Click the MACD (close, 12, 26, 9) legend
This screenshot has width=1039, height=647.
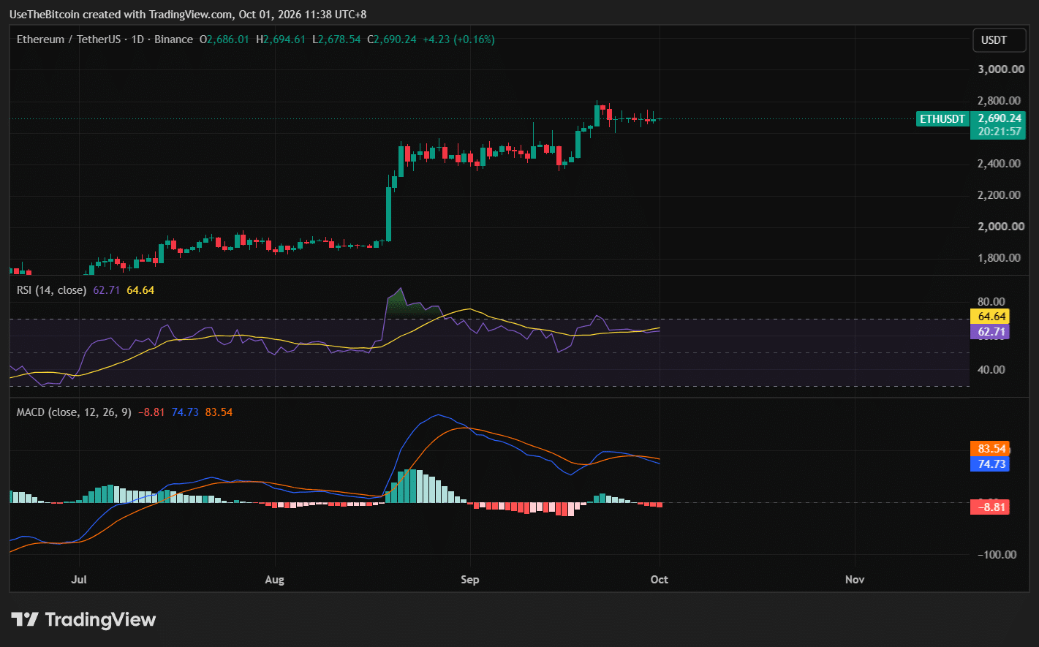[x=74, y=412]
